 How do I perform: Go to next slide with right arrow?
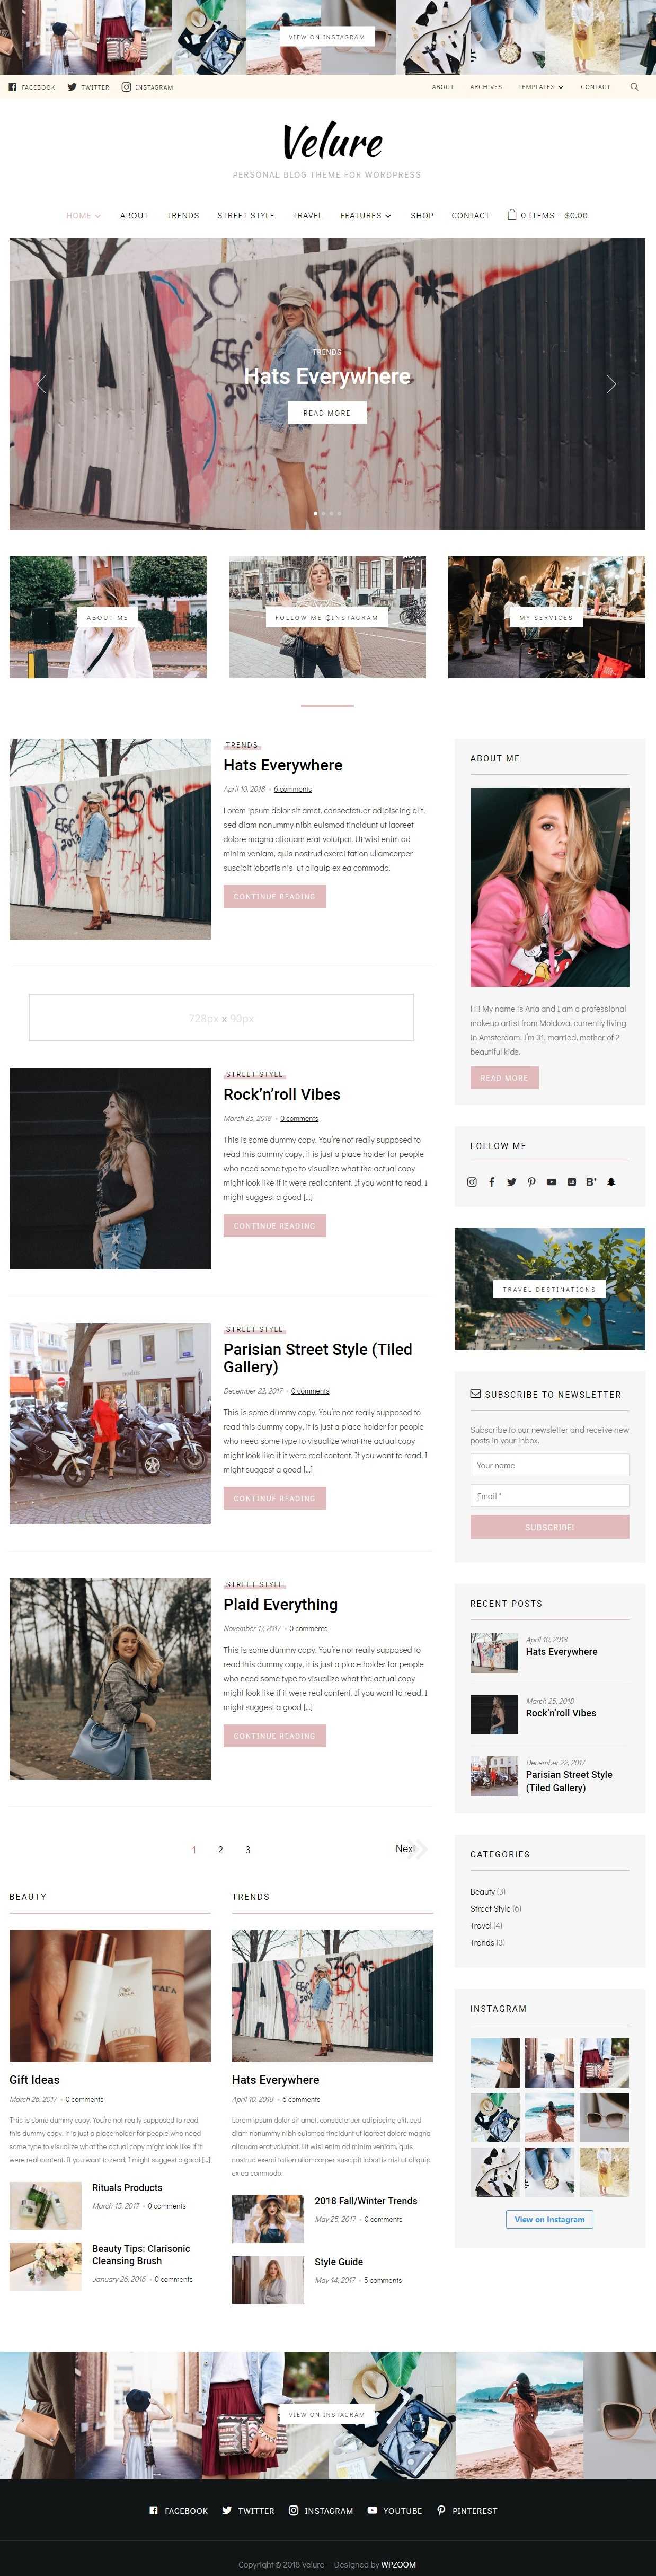[611, 384]
